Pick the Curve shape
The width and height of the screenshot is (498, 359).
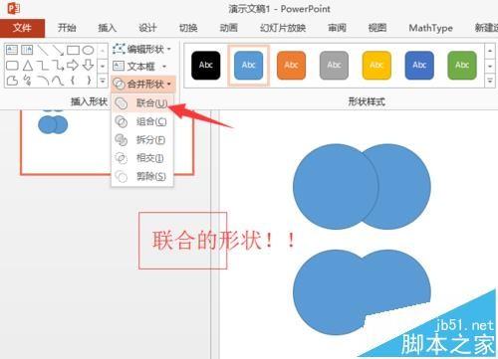pos(58,81)
